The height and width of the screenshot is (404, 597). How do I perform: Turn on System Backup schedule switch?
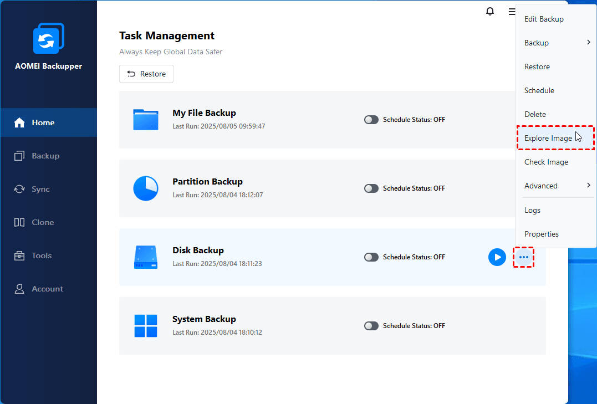click(371, 326)
